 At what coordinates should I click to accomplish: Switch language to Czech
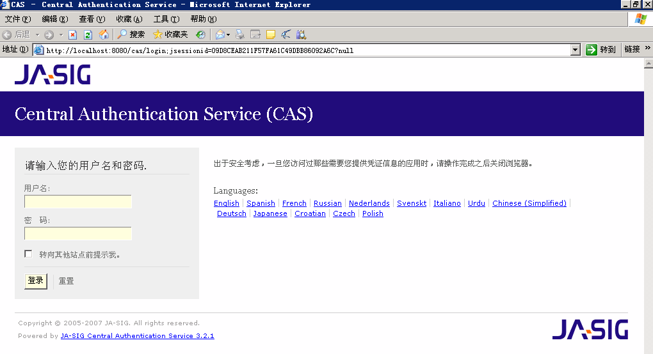pyautogui.click(x=344, y=213)
